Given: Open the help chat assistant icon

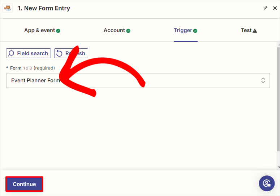Looking at the screenshot, I should [267, 183].
